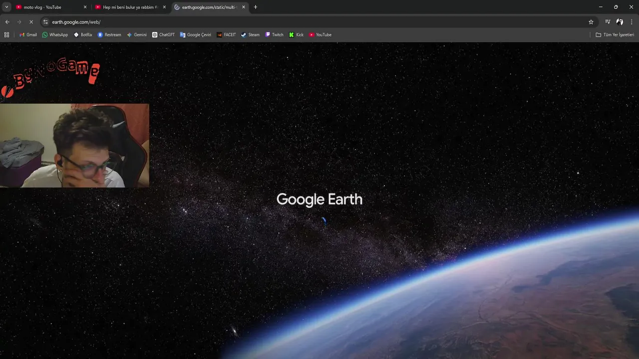Open the BotRix bookmark

[83, 35]
